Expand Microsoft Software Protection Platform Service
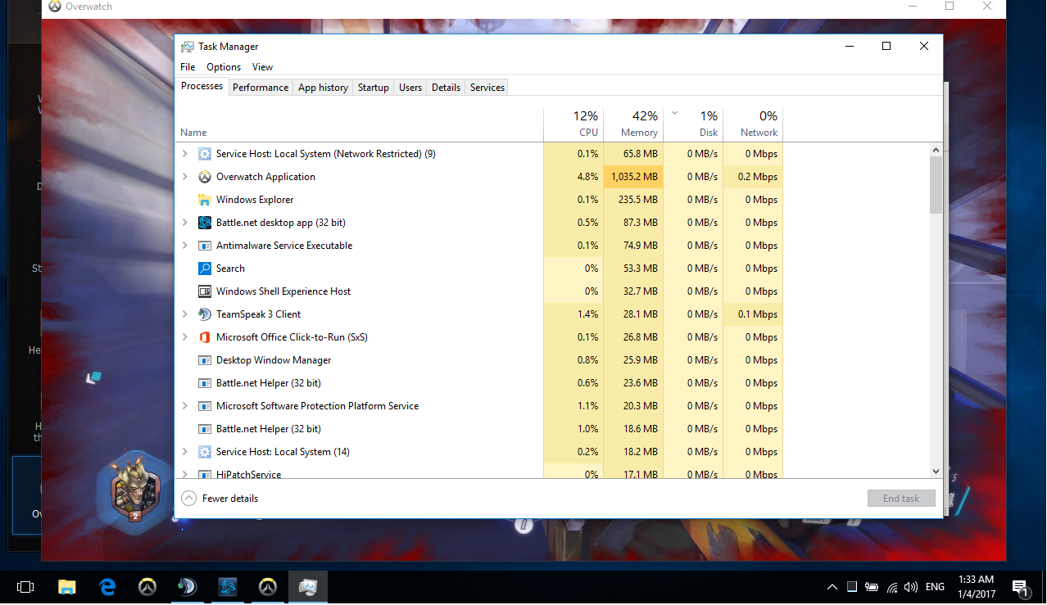 pos(185,406)
